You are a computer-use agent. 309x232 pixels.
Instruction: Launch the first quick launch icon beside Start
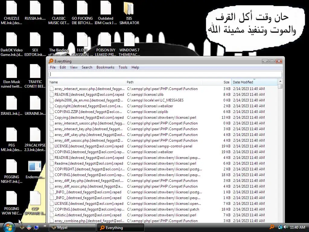(22, 227)
